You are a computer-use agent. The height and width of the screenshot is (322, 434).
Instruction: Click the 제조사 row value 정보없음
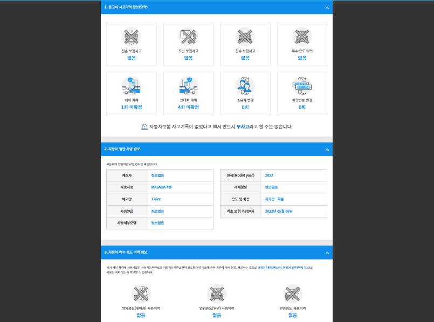[157, 175]
